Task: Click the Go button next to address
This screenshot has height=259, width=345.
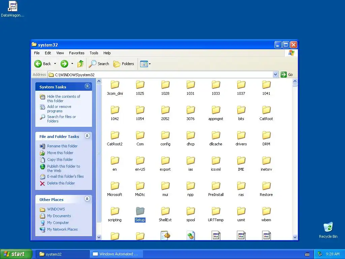Action: (x=287, y=75)
